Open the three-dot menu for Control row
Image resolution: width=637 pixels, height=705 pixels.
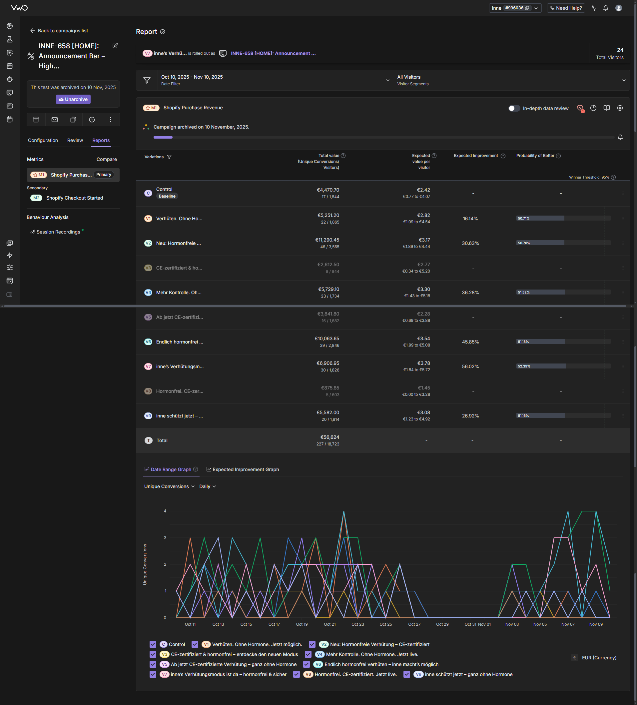tap(623, 193)
